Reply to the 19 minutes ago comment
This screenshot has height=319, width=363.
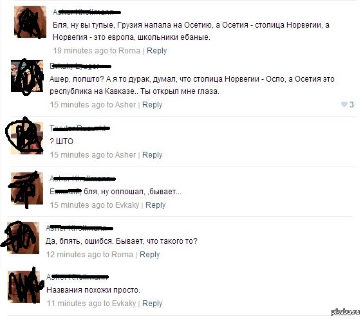pyautogui.click(x=157, y=51)
